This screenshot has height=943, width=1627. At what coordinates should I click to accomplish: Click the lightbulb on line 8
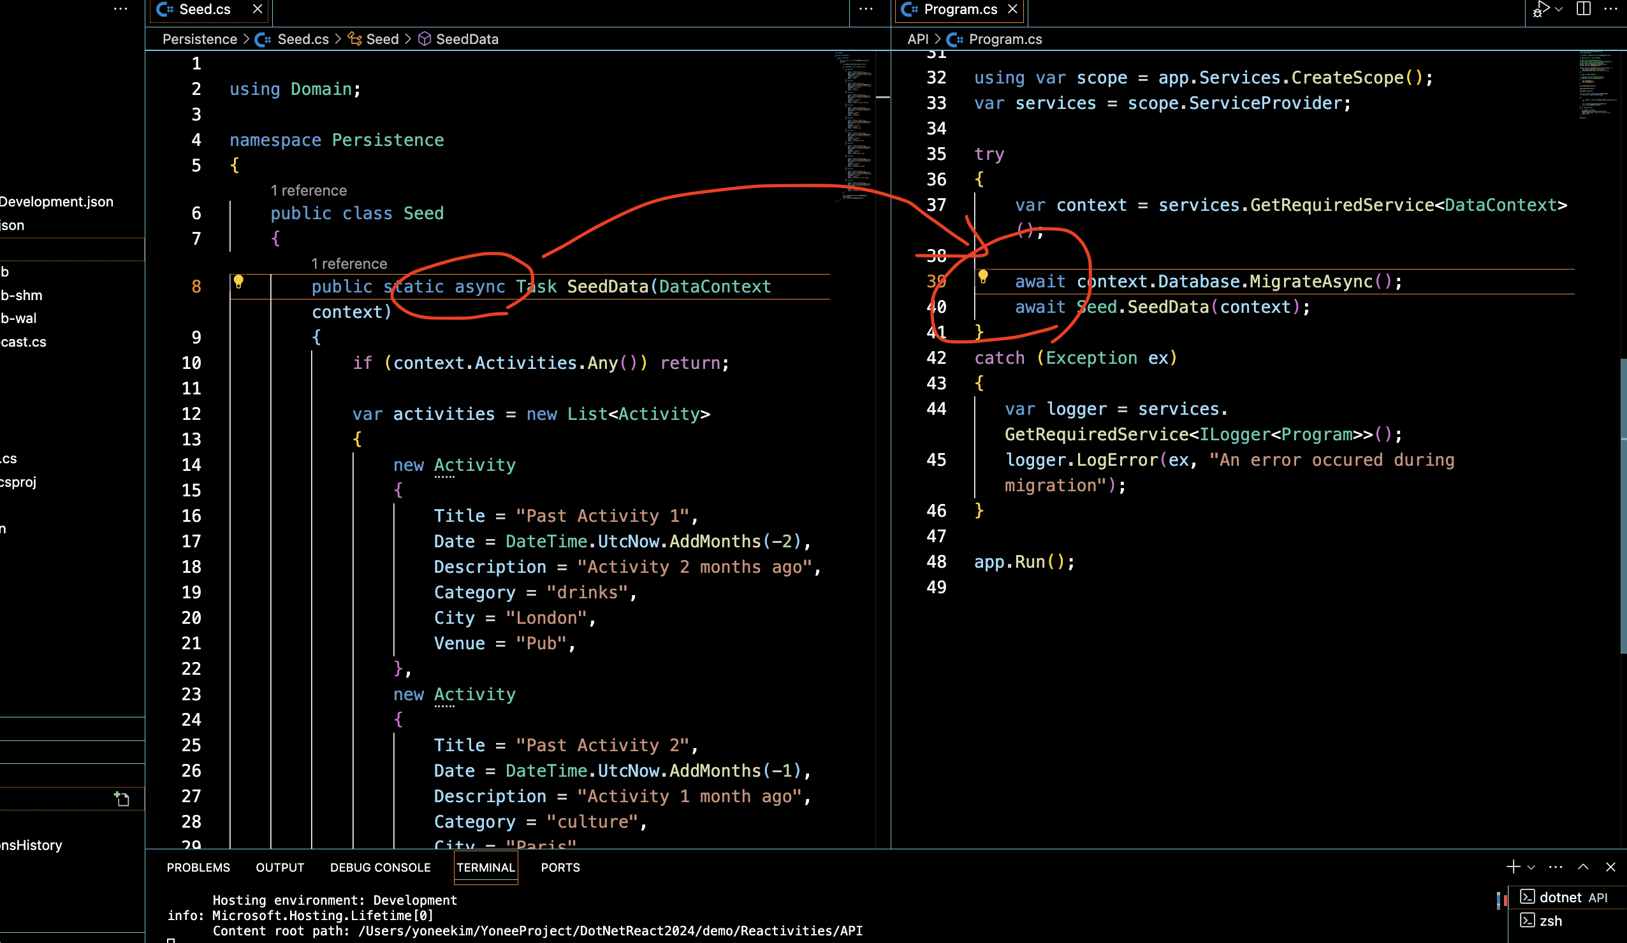coord(238,282)
